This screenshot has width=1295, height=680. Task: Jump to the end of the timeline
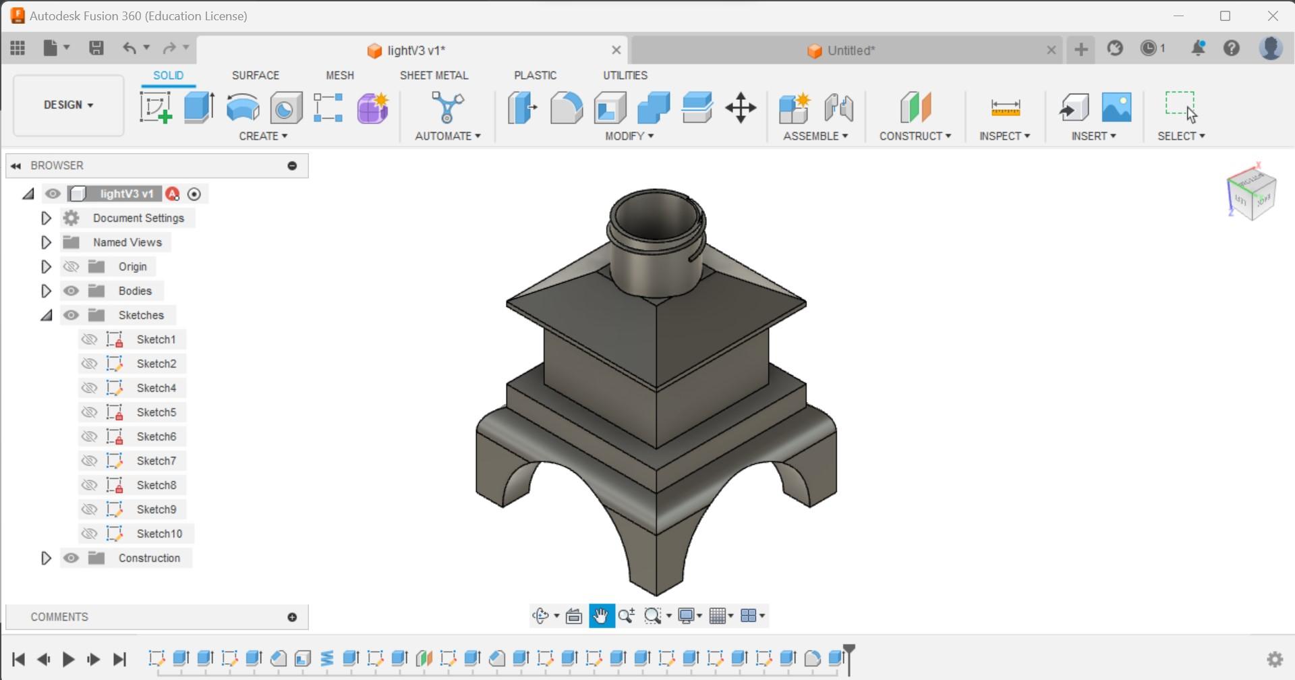pyautogui.click(x=119, y=659)
